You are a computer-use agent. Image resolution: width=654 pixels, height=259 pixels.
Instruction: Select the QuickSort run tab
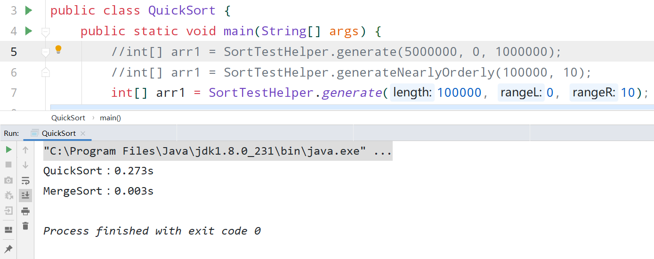click(58, 133)
